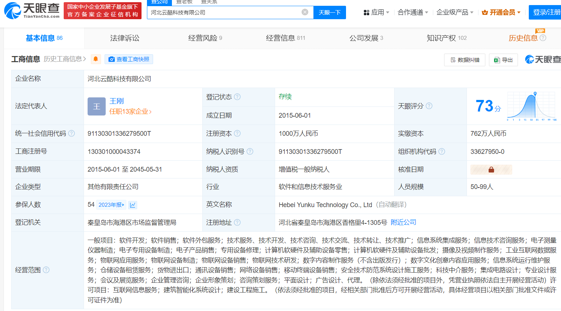The image size is (561, 311).
Task: Open 王刚 legal representative link
Action: coord(117,101)
